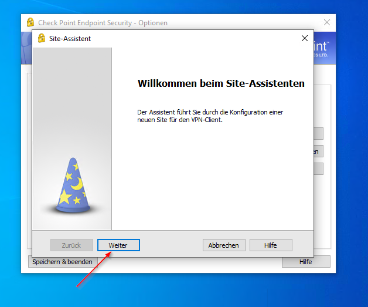Click the blue desktop background
Screen dimensions: 368x307
[x=352, y=176]
